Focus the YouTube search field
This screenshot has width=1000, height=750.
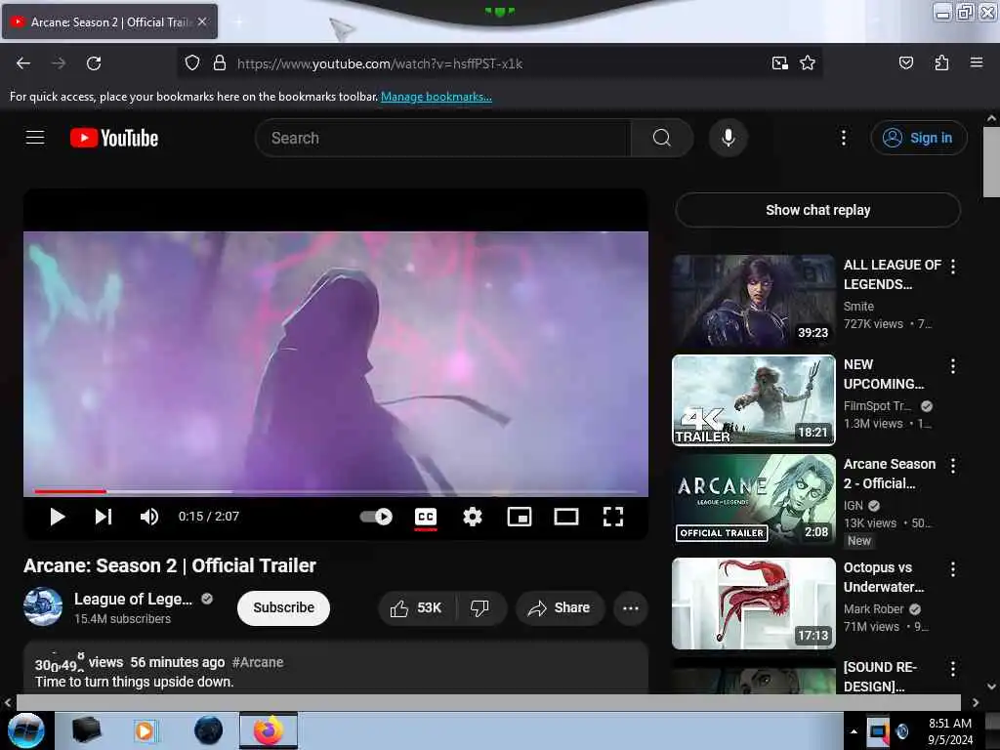[443, 138]
